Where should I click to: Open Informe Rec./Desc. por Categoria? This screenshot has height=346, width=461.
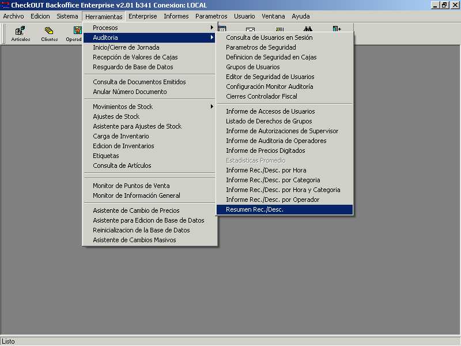285,180
